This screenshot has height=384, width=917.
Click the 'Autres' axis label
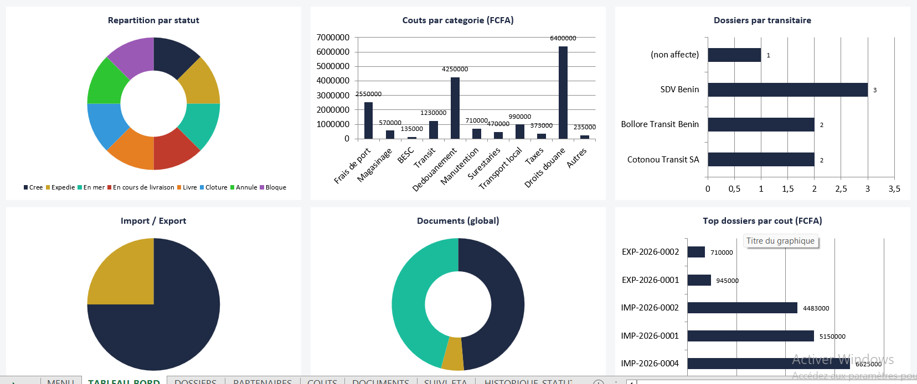(x=576, y=157)
